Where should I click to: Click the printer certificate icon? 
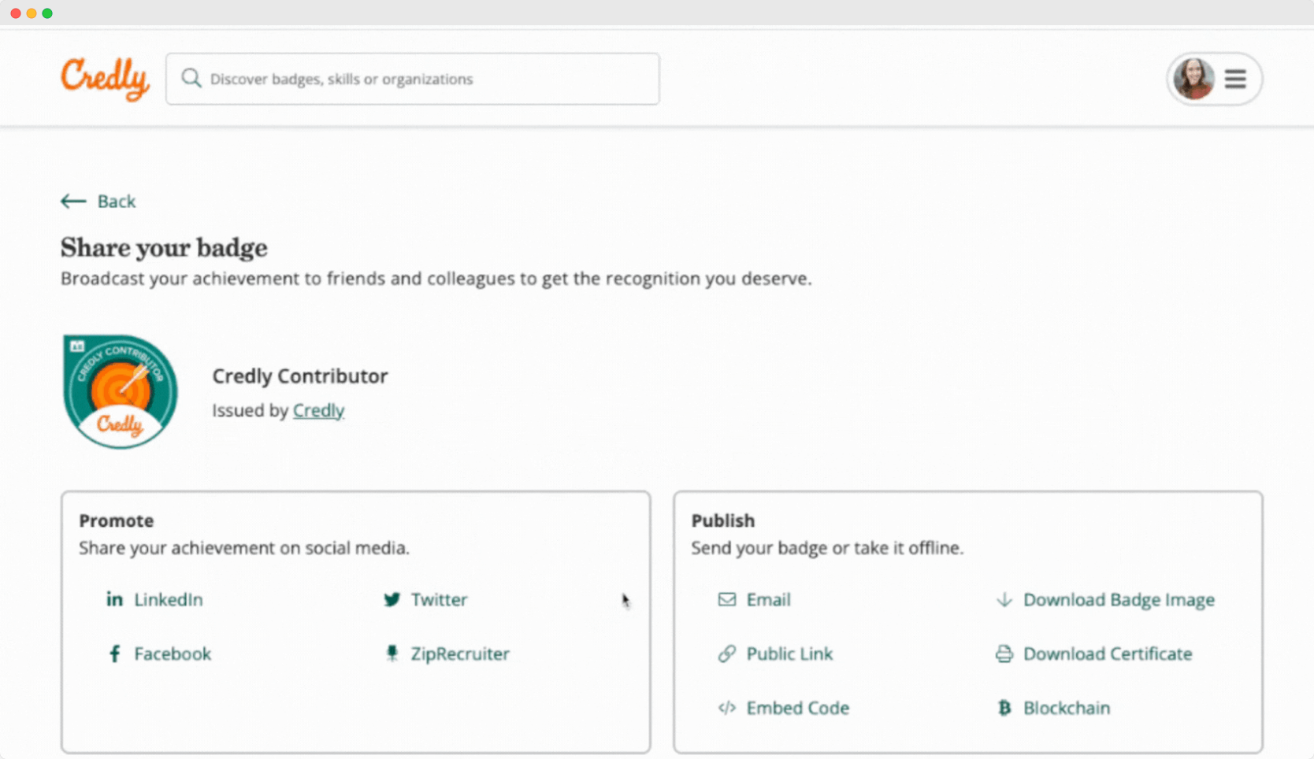click(x=1004, y=653)
